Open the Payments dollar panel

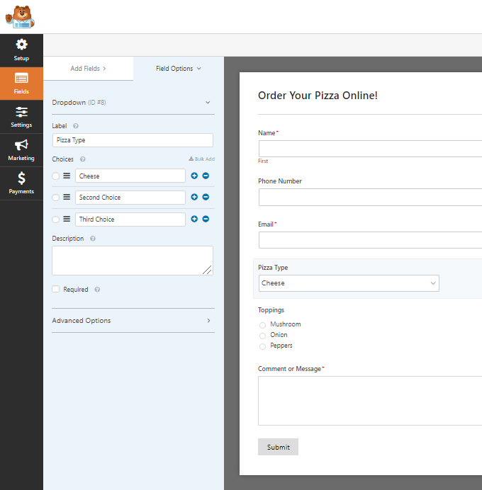(21, 183)
